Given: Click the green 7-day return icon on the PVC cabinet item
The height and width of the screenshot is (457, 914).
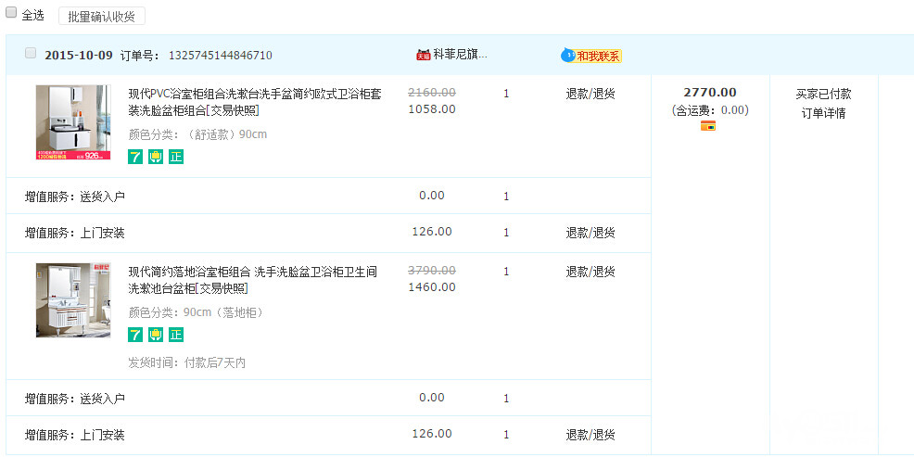Looking at the screenshot, I should click(135, 156).
